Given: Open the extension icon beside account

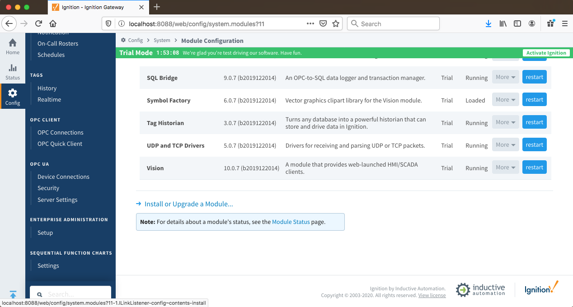Looking at the screenshot, I should (550, 23).
